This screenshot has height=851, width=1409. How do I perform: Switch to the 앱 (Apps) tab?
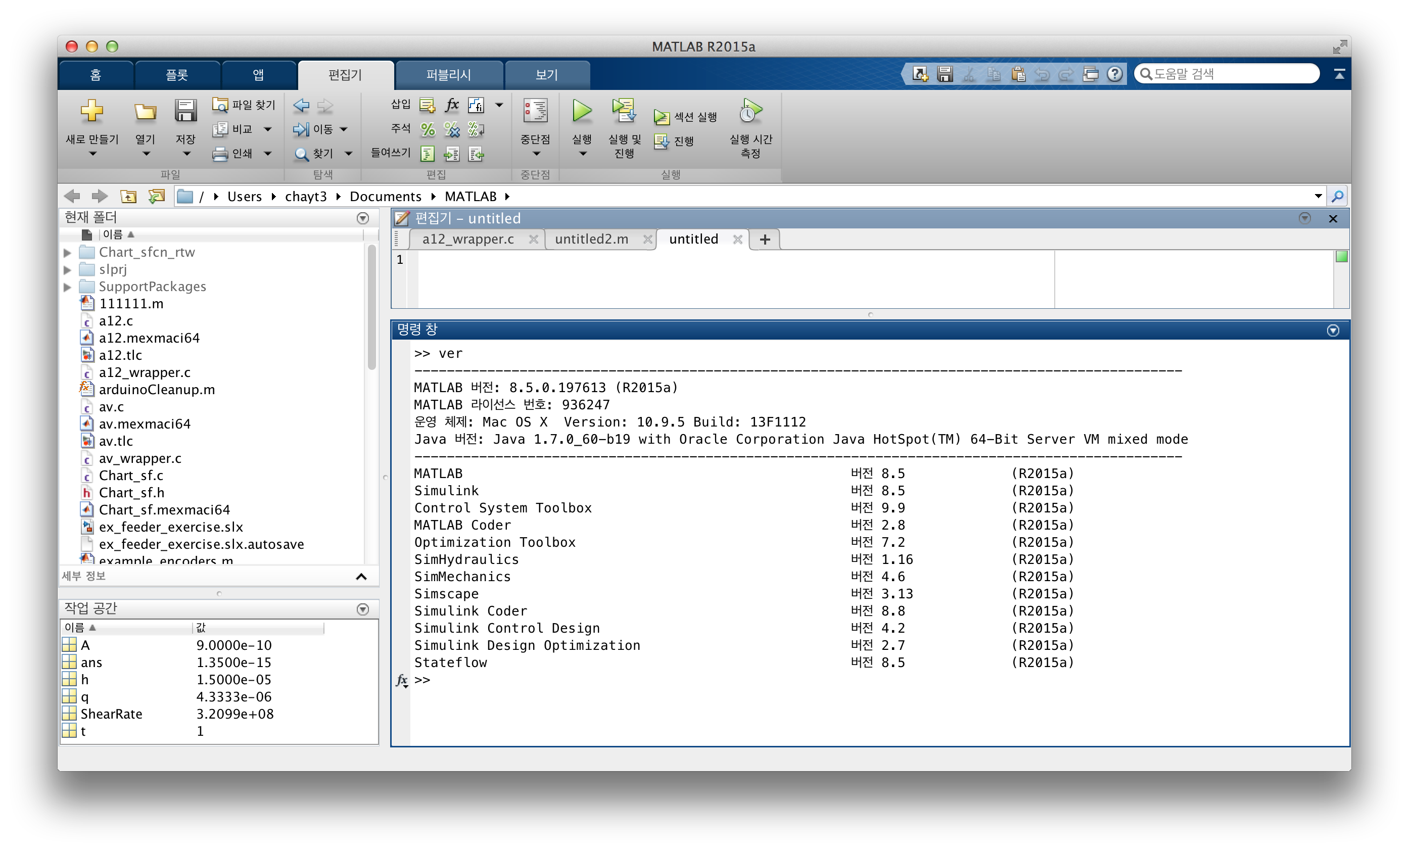point(258,75)
